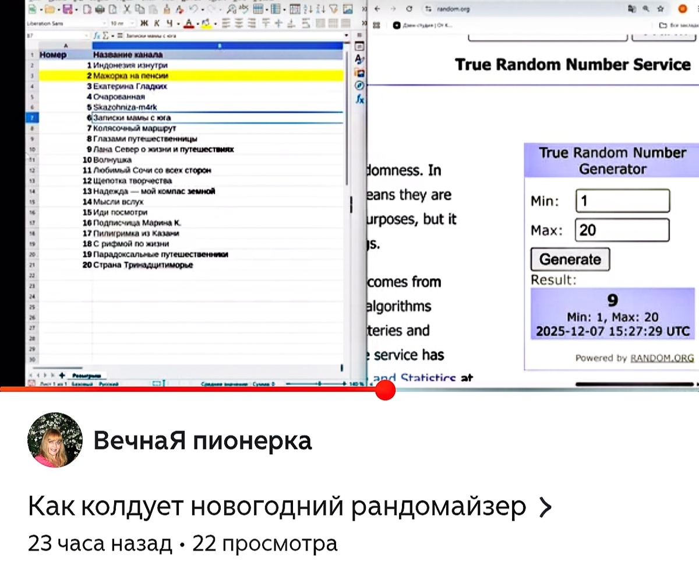Screen dimensions: 699x565
Task: Toggle Bold (Ж) formatting in Calc
Action: pos(144,23)
